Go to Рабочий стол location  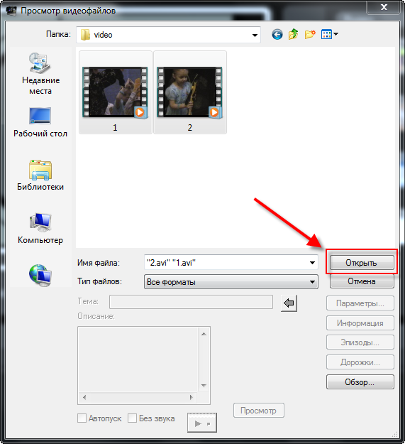point(40,122)
